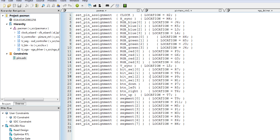Click the chip device view icon
Viewport: 280px width, 140px height.
[x=107, y=6]
